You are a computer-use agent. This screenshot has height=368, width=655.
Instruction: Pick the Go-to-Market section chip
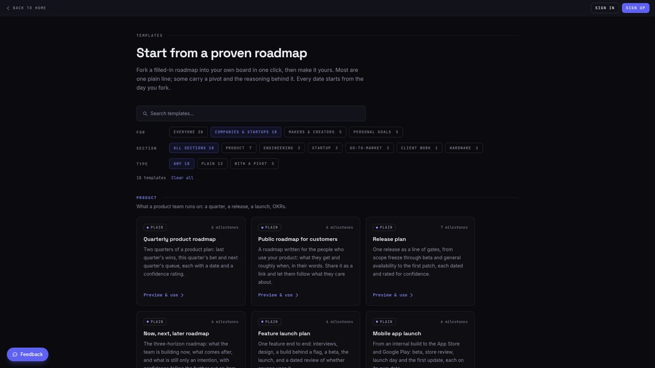pos(369,148)
